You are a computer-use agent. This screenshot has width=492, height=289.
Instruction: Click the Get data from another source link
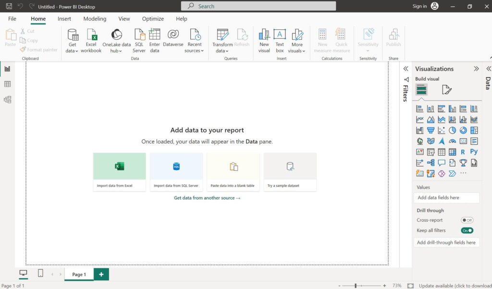point(207,197)
